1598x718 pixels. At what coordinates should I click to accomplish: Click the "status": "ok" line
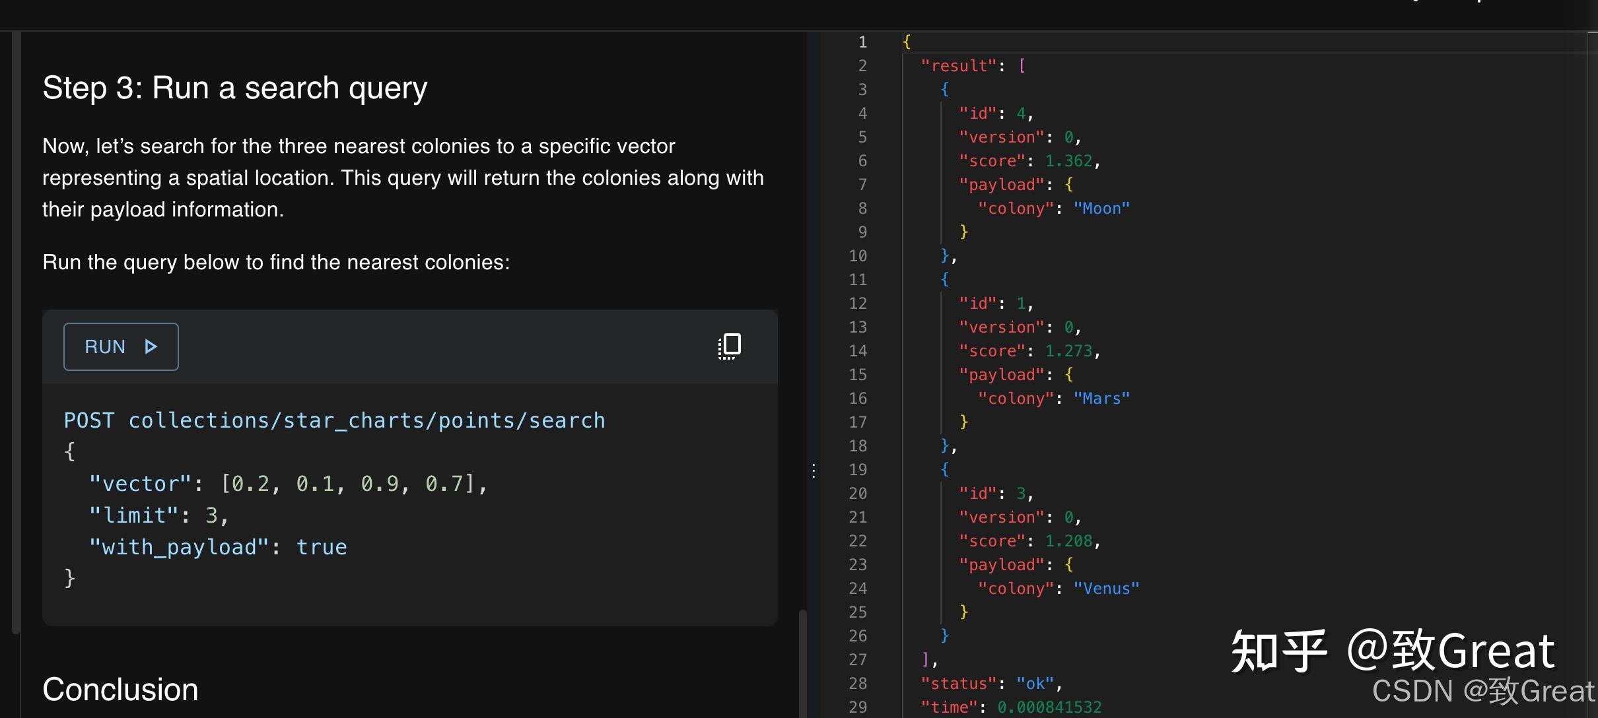click(x=990, y=684)
